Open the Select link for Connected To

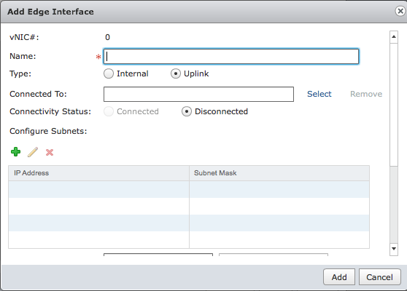(x=319, y=94)
